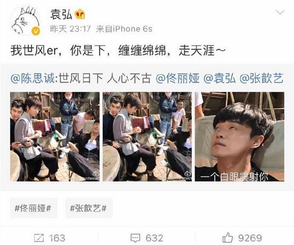Viewport: 294px width, 245px height.
Task: Click the 9269 like count
Action: 250,238
